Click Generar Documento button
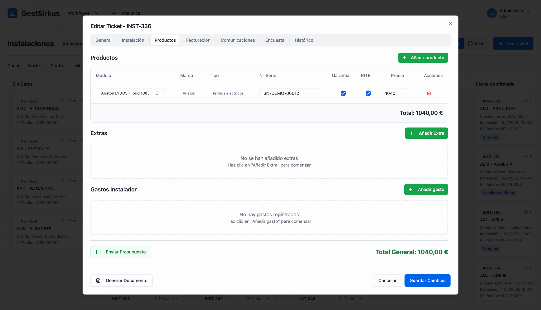 [x=121, y=280]
